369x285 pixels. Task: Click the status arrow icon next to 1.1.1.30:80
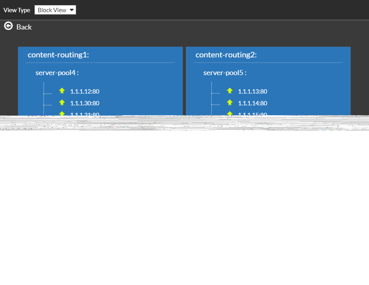pos(62,103)
